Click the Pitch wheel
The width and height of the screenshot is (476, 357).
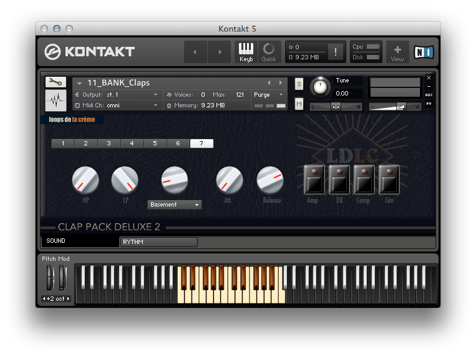(50, 278)
